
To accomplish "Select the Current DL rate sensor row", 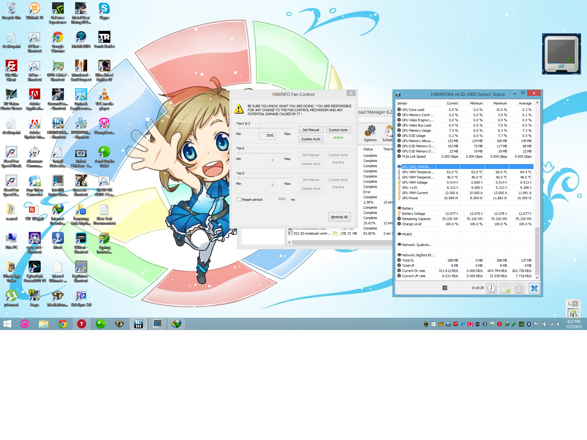I will coord(465,271).
